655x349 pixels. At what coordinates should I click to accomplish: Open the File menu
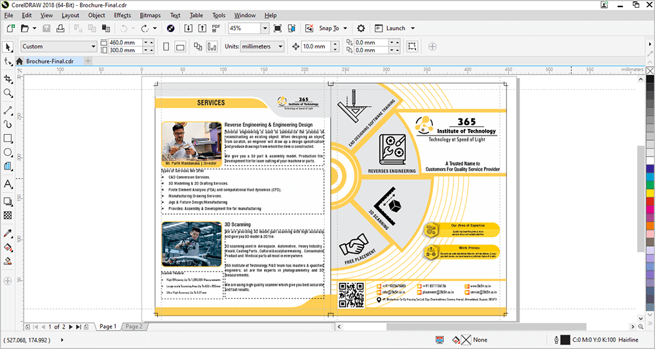click(9, 16)
